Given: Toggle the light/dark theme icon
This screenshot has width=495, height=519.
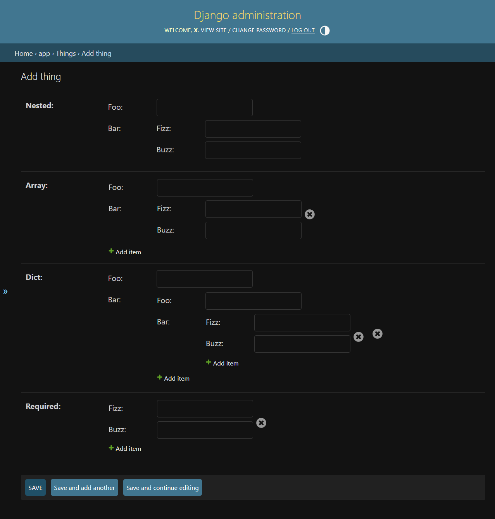Looking at the screenshot, I should pos(325,31).
